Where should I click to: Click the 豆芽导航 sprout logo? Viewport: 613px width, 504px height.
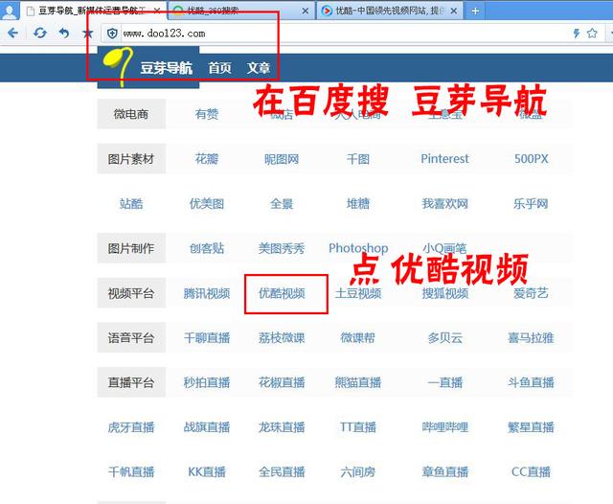click(148, 66)
